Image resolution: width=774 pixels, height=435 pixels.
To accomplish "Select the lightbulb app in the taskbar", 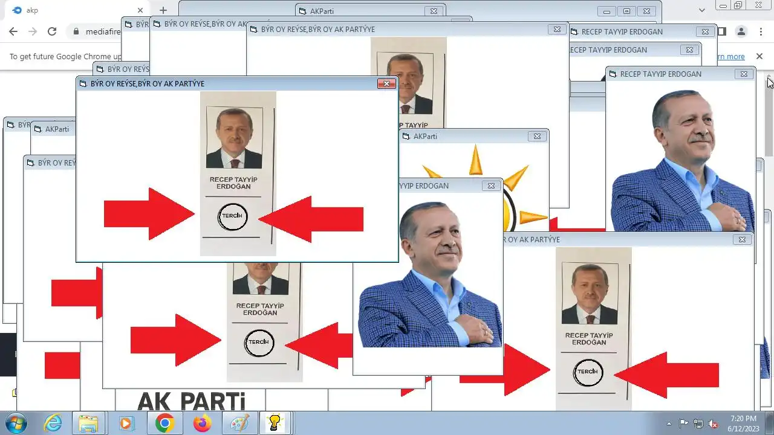I will click(x=276, y=424).
